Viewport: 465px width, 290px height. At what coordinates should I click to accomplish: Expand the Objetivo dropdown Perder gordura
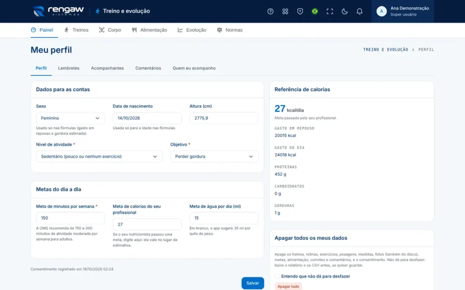click(x=214, y=156)
